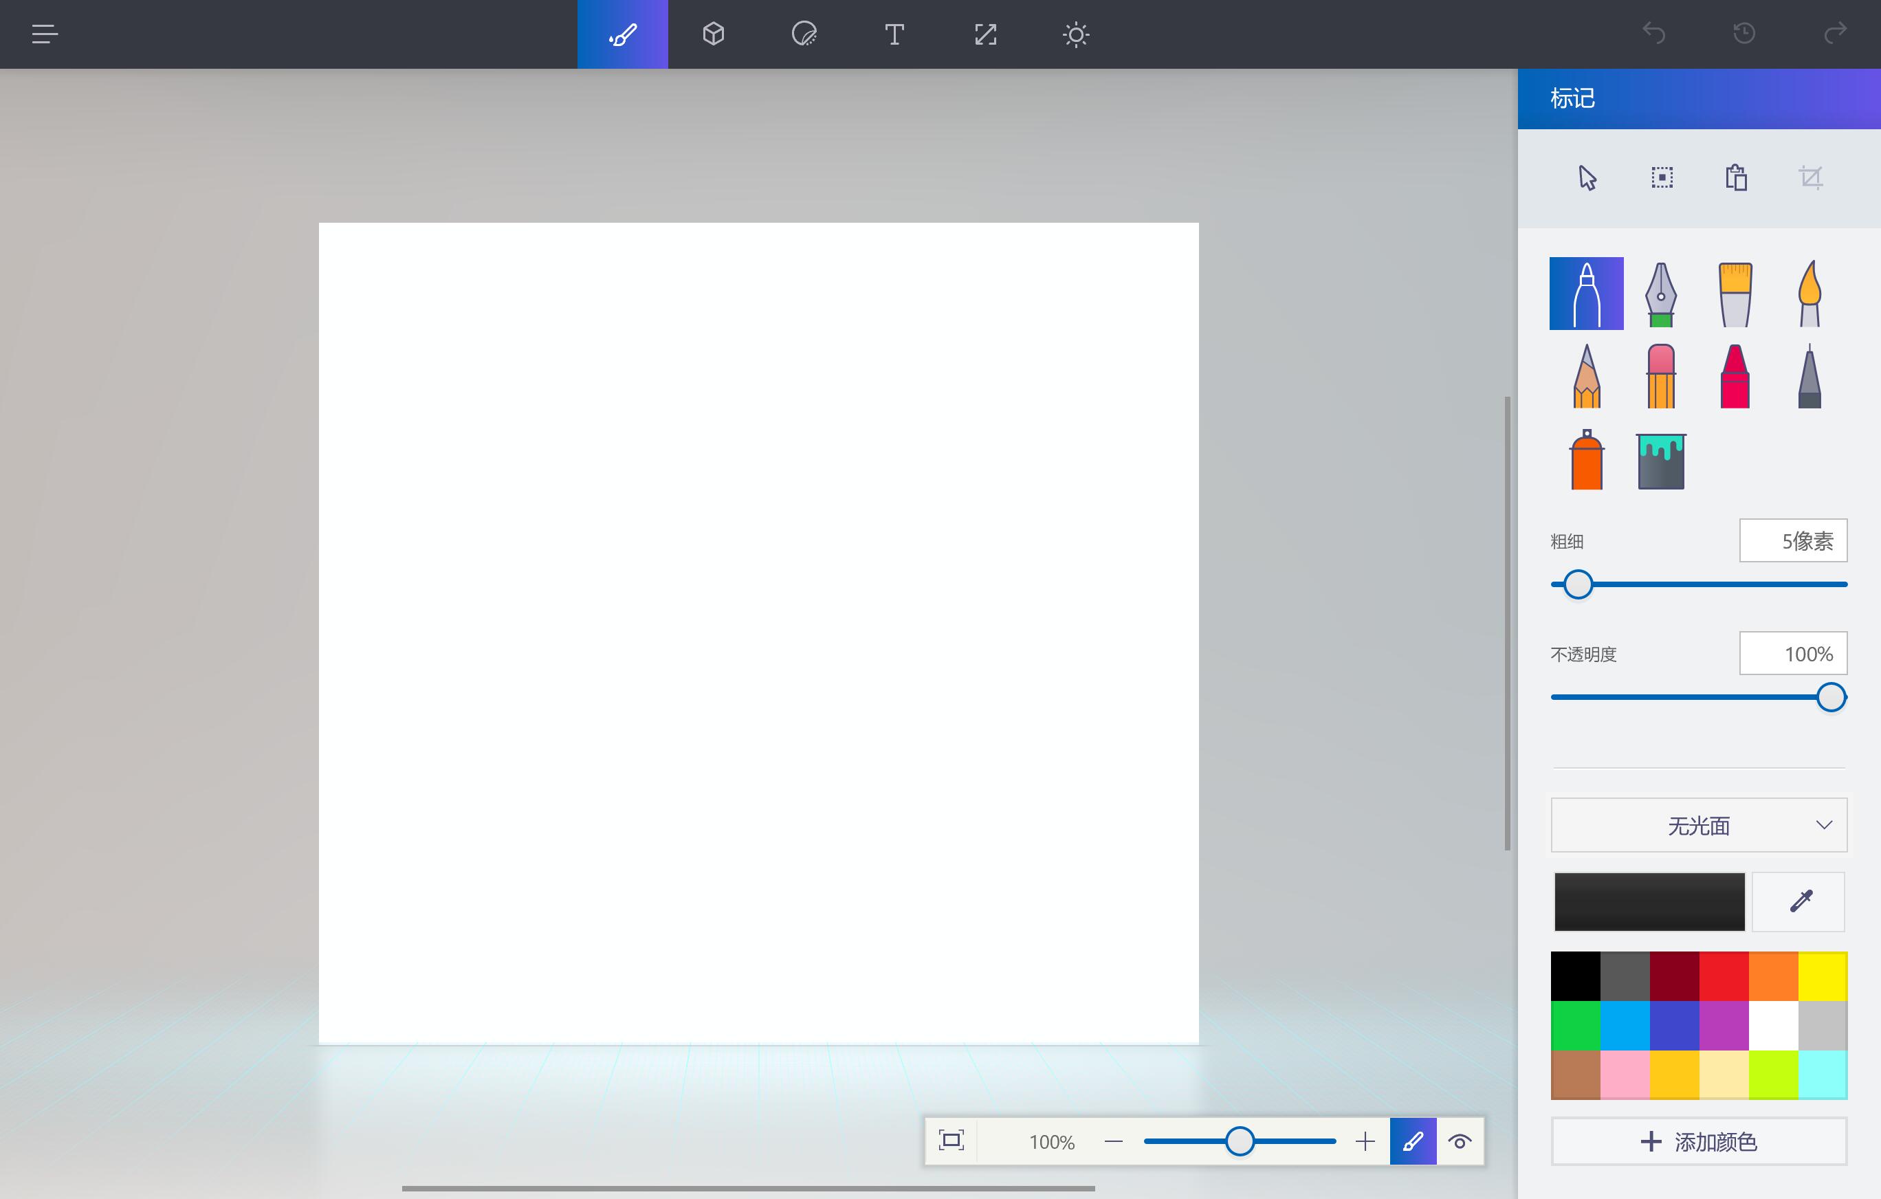Select the Watercolor brush tool
Screen dimensions: 1881x1199
coord(1809,294)
